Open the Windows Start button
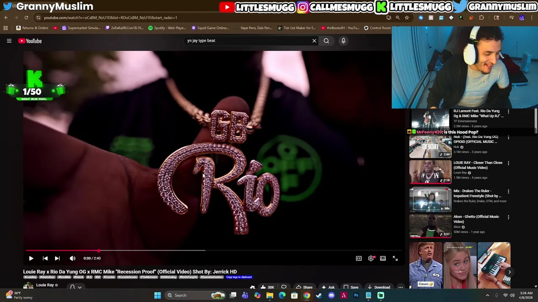The height and width of the screenshot is (302, 538). click(x=157, y=295)
